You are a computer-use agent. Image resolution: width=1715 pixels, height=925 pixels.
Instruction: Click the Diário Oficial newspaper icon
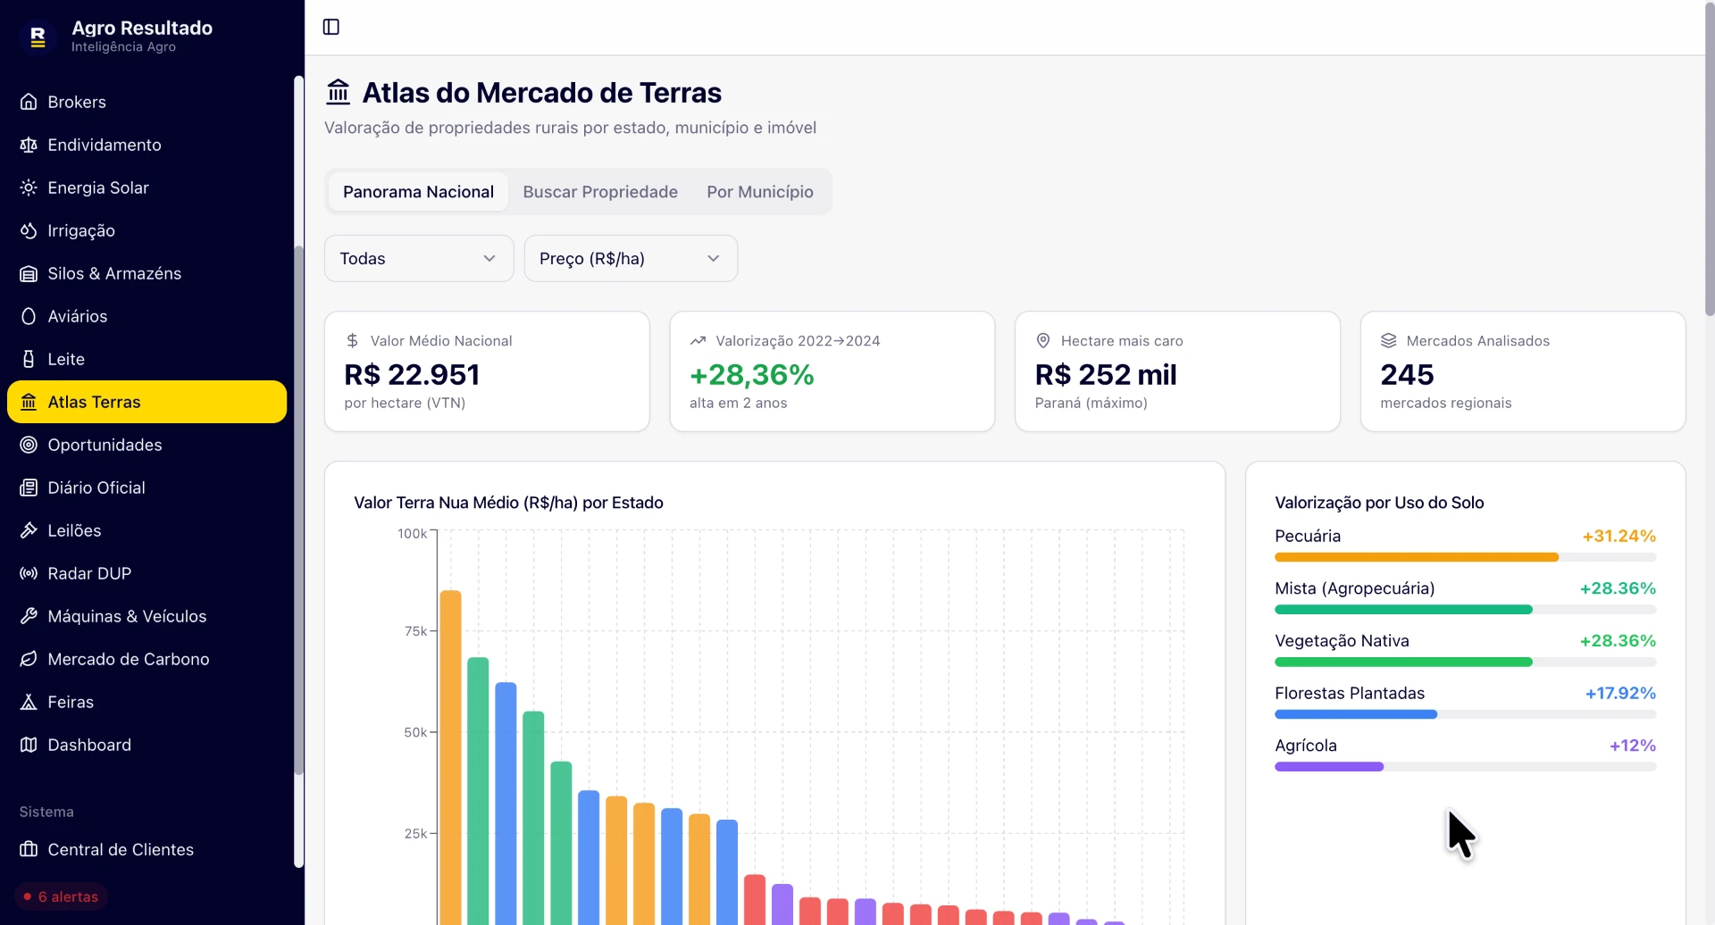pyautogui.click(x=29, y=487)
